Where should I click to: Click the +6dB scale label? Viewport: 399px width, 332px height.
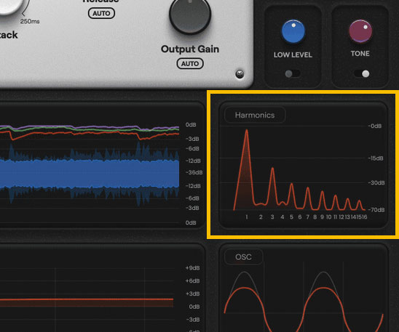pos(193,280)
